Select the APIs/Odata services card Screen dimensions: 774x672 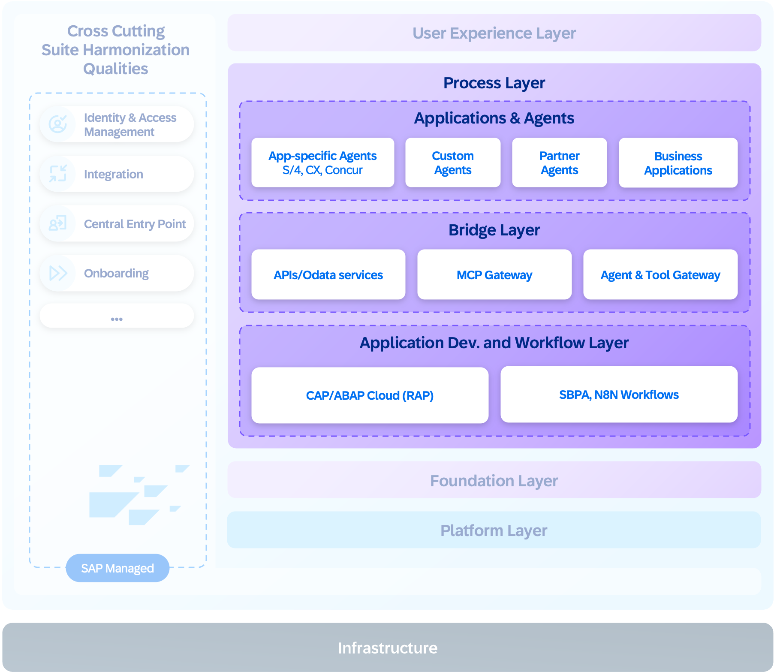[328, 274]
